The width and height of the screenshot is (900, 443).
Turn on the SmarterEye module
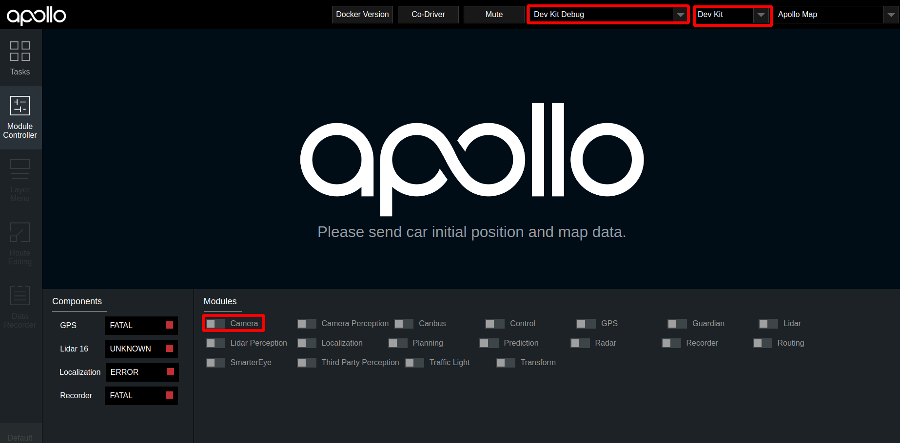point(215,363)
